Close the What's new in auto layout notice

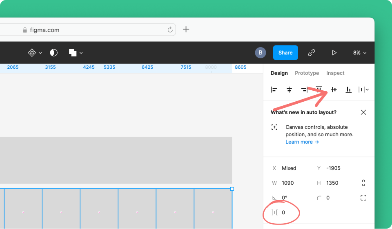click(363, 112)
